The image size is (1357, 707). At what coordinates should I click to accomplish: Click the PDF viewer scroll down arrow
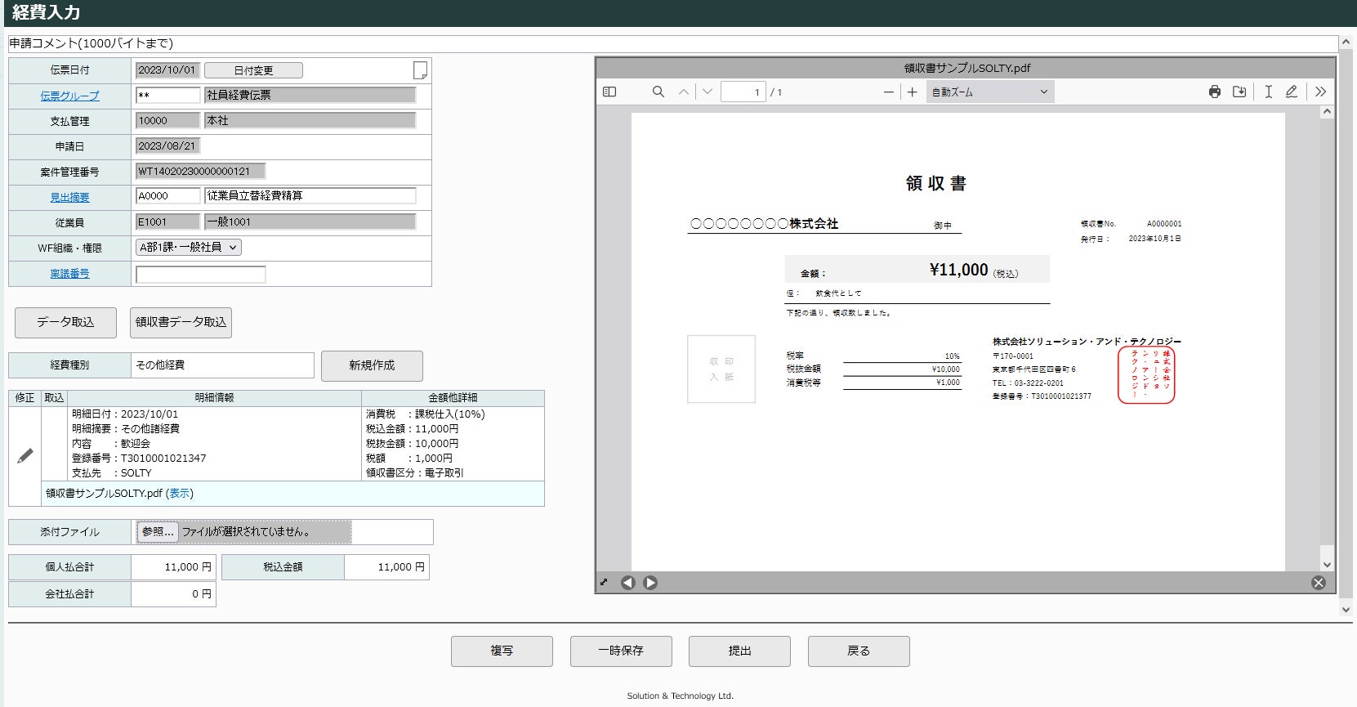click(1327, 564)
